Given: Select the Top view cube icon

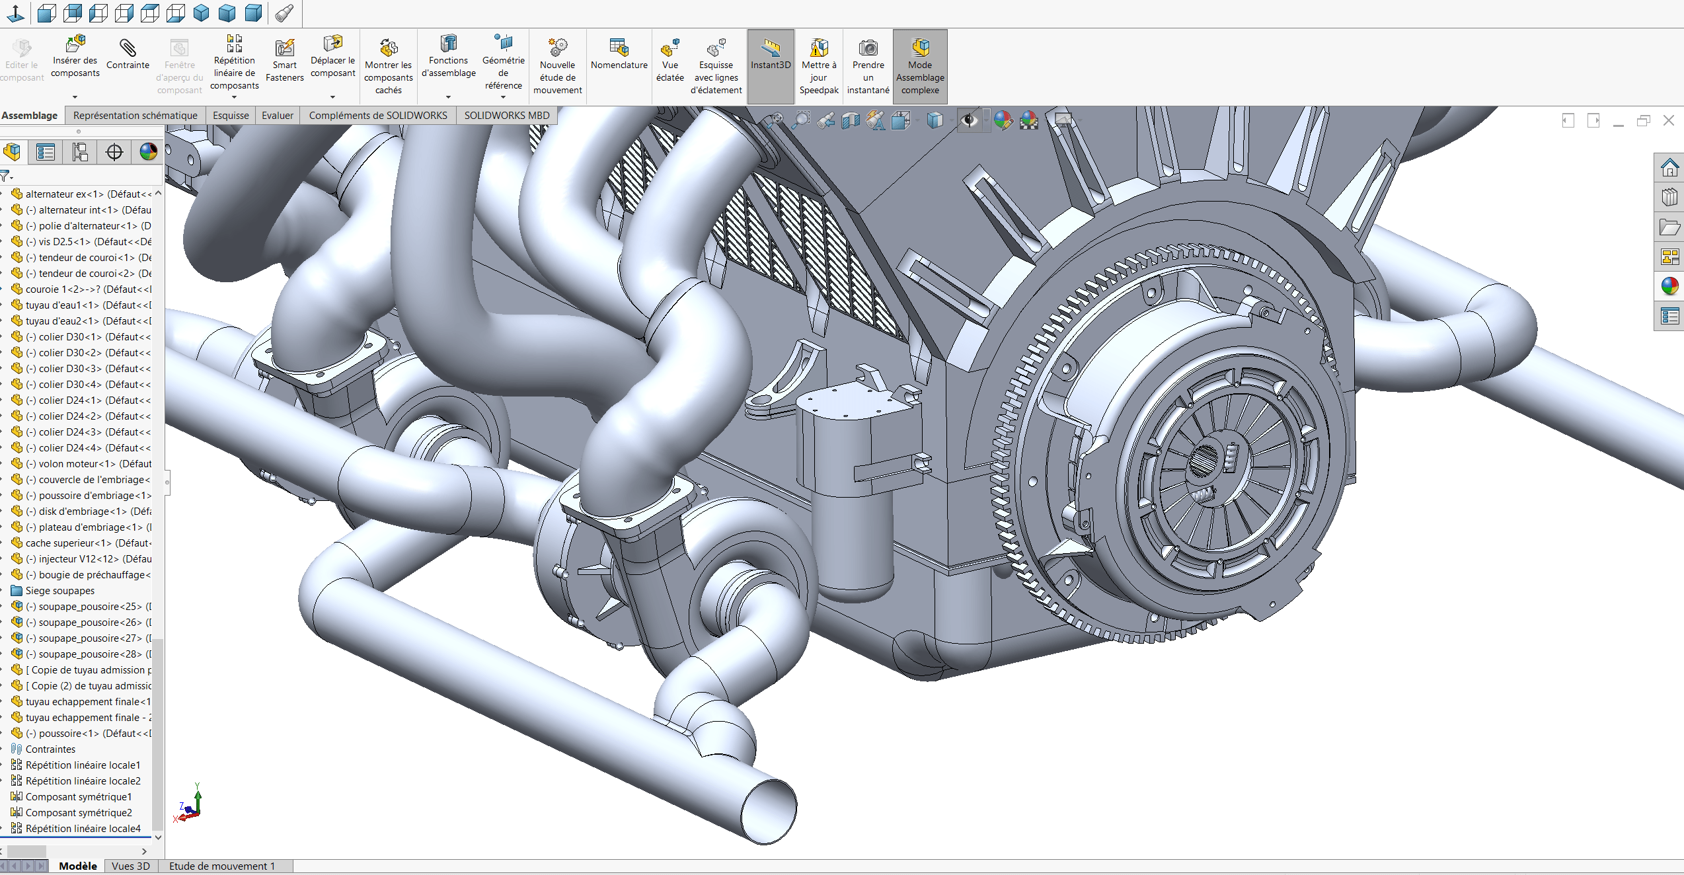Looking at the screenshot, I should coord(150,13).
